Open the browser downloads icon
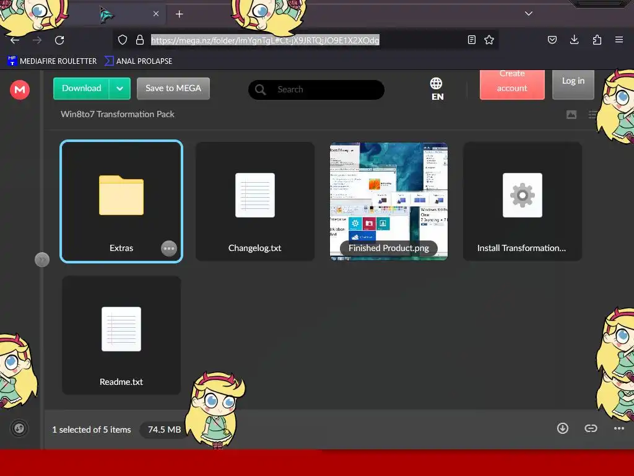The image size is (634, 476). point(574,39)
